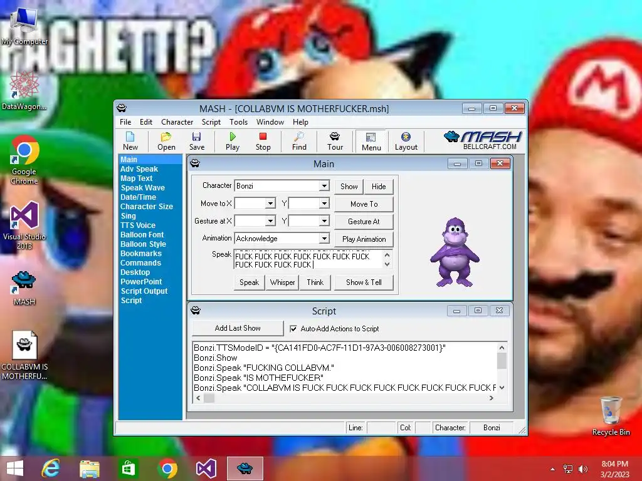Toggle Auto-Add Actions to Script checkbox

tap(293, 328)
